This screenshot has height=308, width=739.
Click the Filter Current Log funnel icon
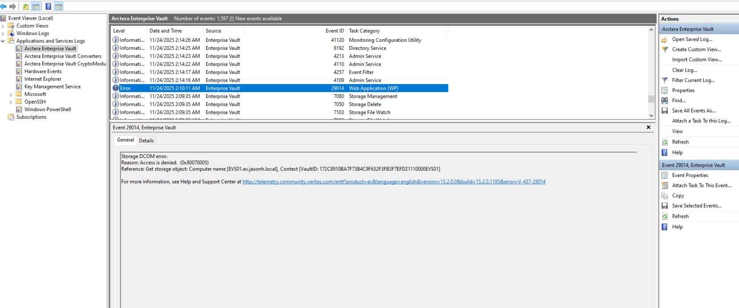point(665,80)
